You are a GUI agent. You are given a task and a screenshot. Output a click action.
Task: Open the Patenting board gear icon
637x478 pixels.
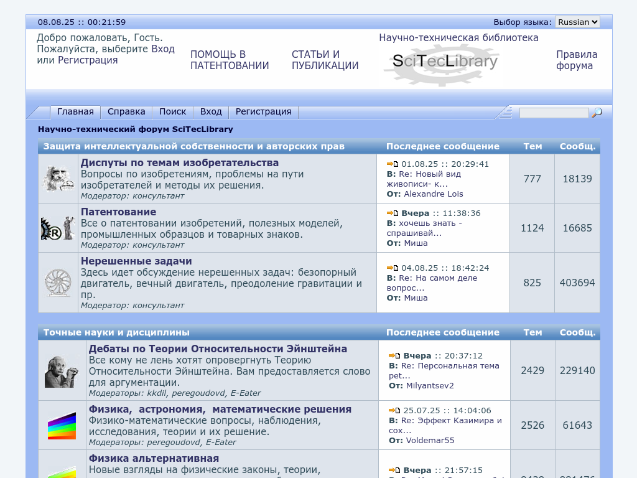click(x=58, y=228)
